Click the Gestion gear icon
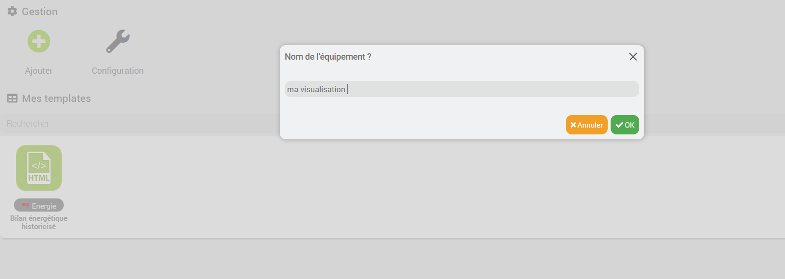This screenshot has height=279, width=785. coord(13,11)
